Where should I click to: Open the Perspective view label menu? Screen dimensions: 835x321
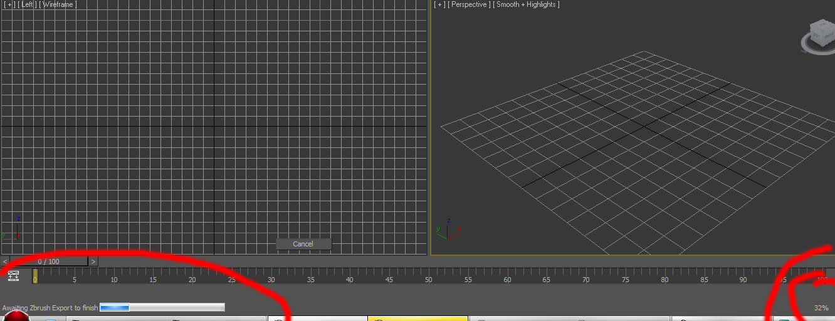click(469, 5)
